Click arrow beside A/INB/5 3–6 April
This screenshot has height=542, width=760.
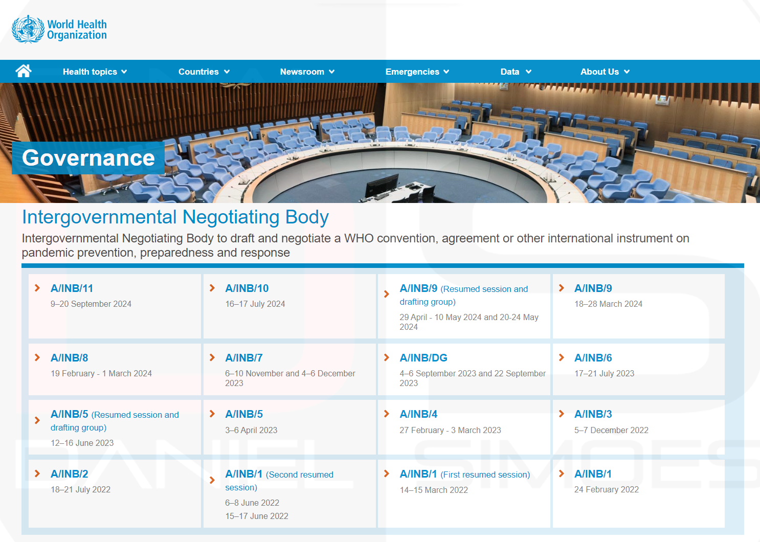click(212, 414)
